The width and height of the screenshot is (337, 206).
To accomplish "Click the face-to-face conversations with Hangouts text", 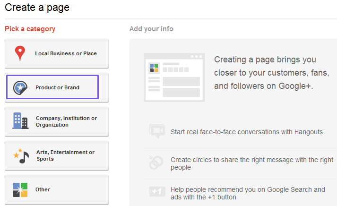I will tap(246, 132).
